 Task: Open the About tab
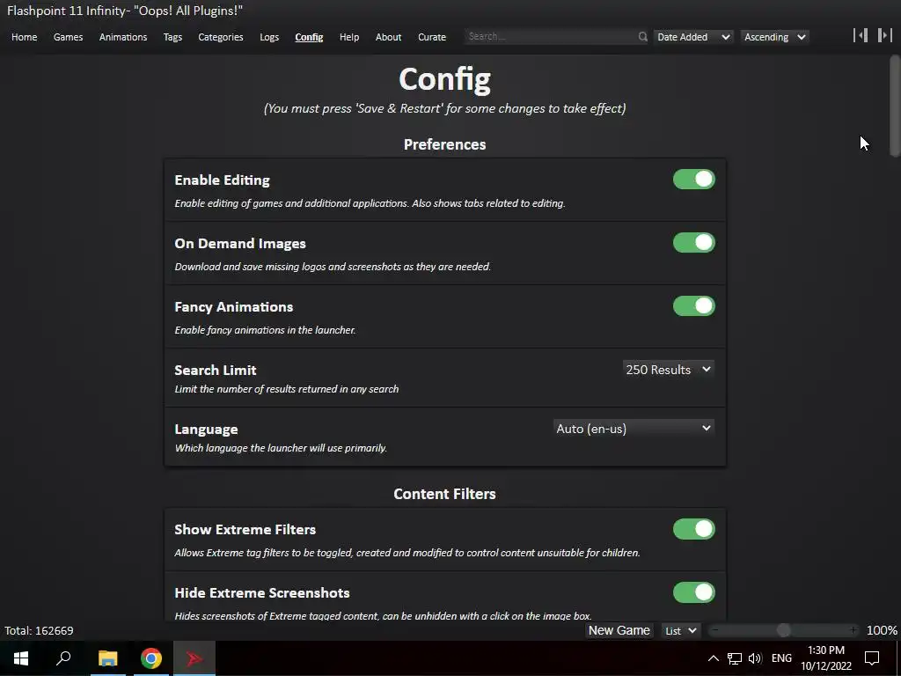(x=388, y=37)
